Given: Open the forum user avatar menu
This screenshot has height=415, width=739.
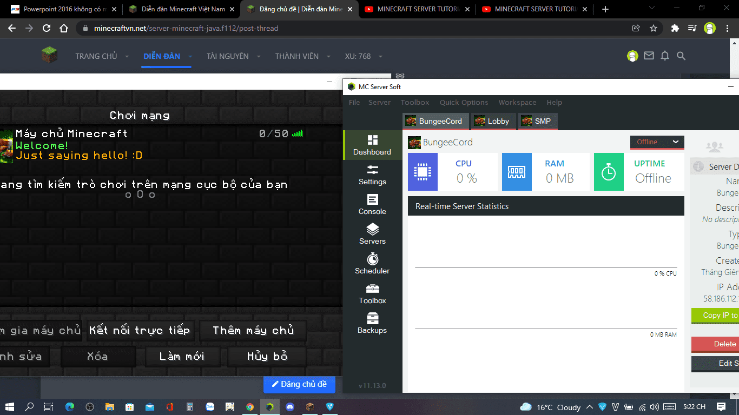Looking at the screenshot, I should pyautogui.click(x=632, y=56).
